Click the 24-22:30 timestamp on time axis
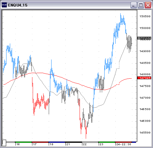The width and height of the screenshot is (153, 148). (124, 144)
